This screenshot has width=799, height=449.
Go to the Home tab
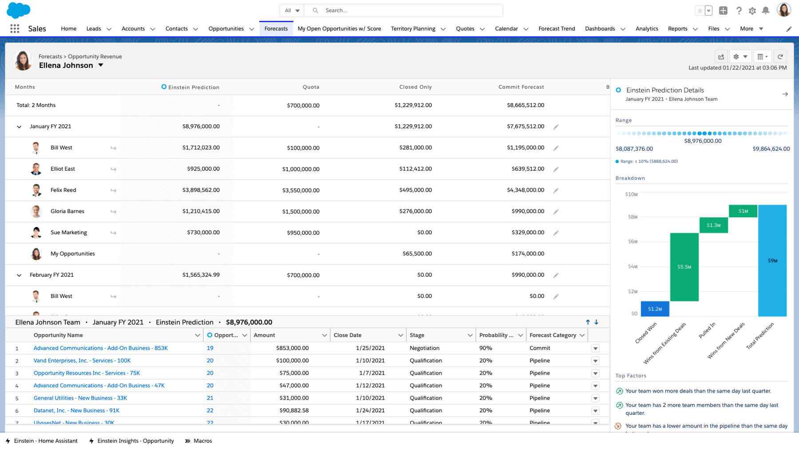[68, 28]
